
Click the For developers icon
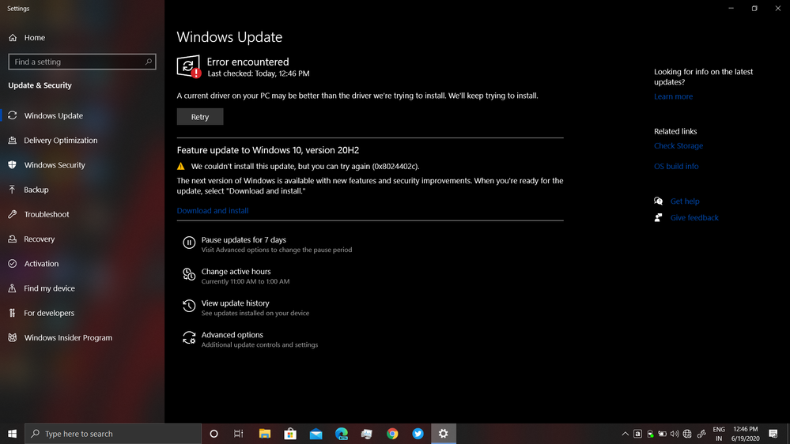(13, 313)
